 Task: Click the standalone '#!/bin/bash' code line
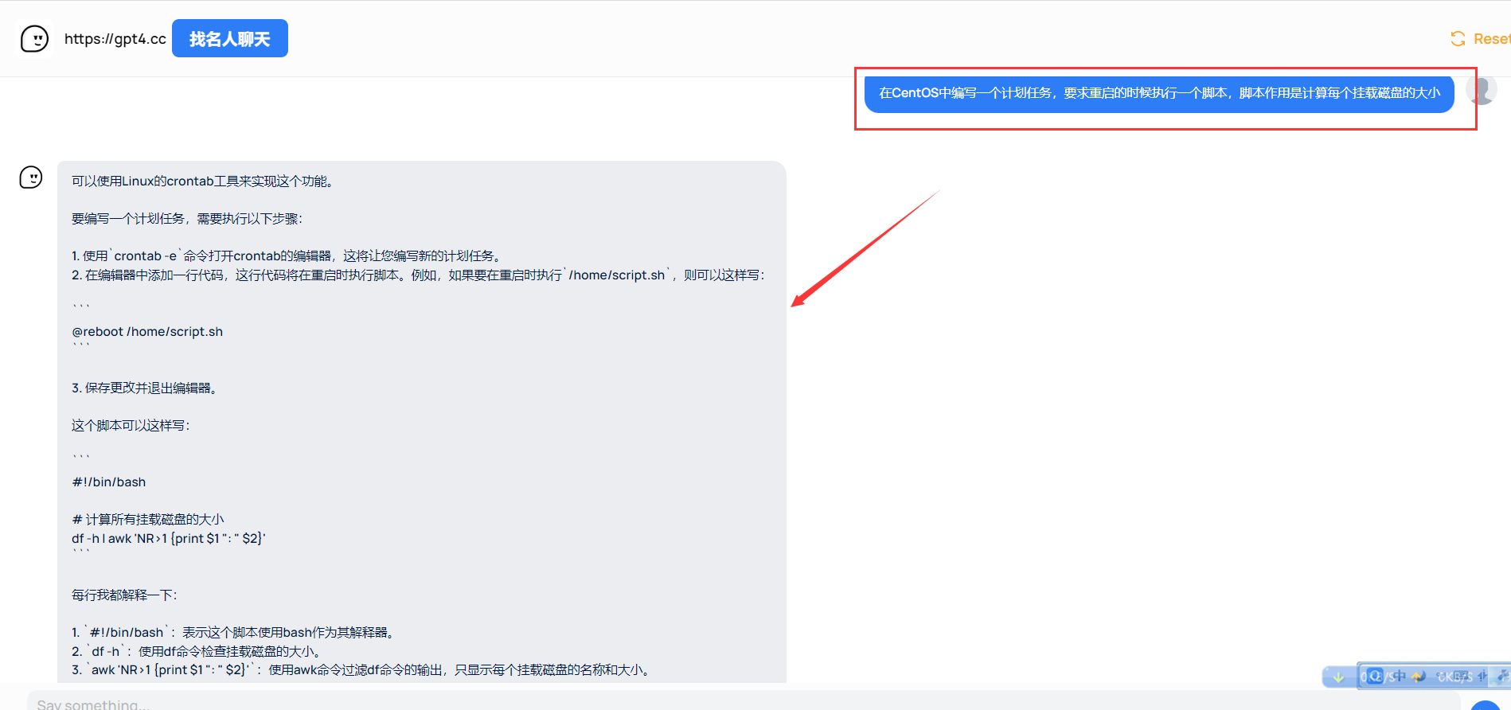click(x=109, y=482)
